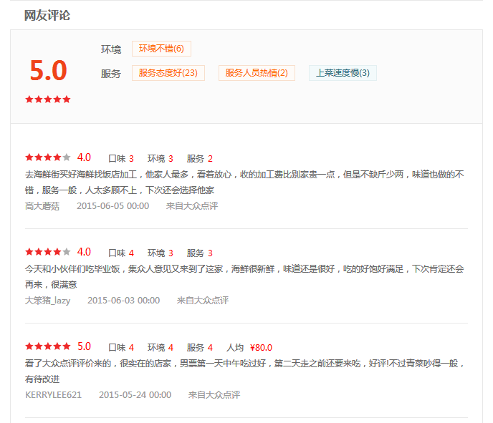
Task: Click 来自大众点评 under 高大蘑菇's review
Action: 192,206
